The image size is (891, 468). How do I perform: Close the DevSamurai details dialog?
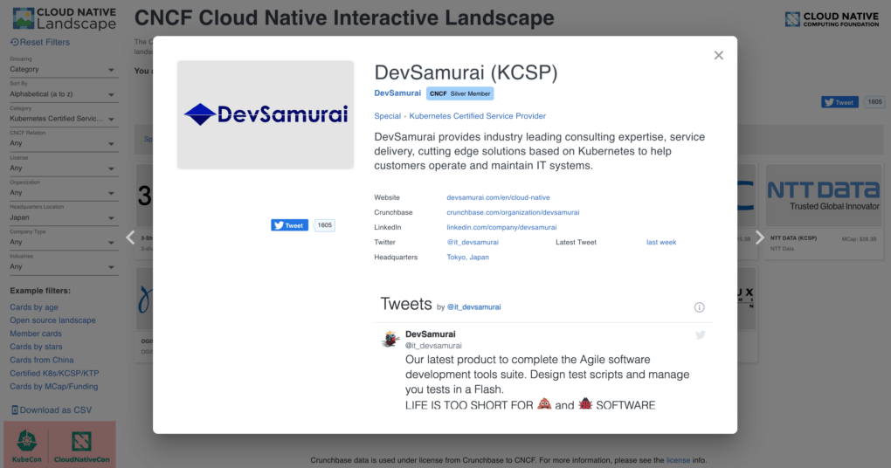[719, 55]
